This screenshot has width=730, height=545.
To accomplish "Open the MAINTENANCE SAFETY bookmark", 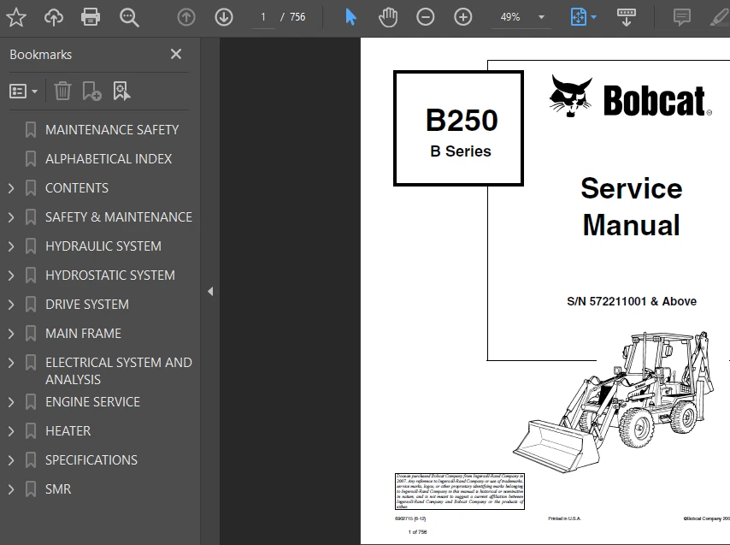I will pyautogui.click(x=111, y=129).
